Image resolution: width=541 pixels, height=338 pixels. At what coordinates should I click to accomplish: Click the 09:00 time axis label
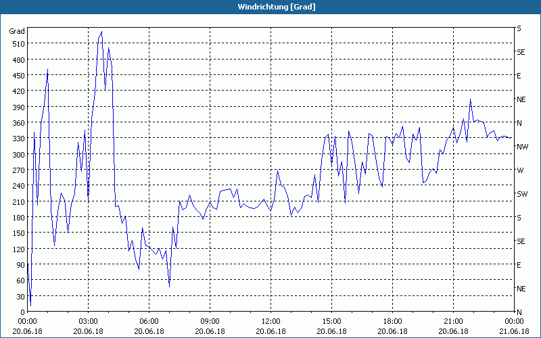click(x=210, y=322)
